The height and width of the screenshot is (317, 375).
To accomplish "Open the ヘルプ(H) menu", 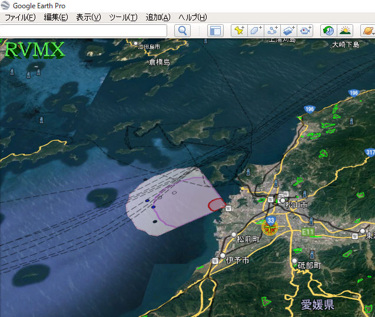I will point(193,17).
